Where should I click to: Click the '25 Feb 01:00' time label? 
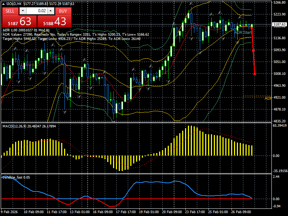[x=218, y=212]
